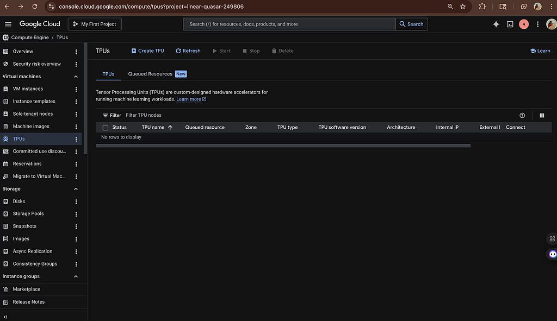Open the header three-dot settings menu

pyautogui.click(x=537, y=24)
